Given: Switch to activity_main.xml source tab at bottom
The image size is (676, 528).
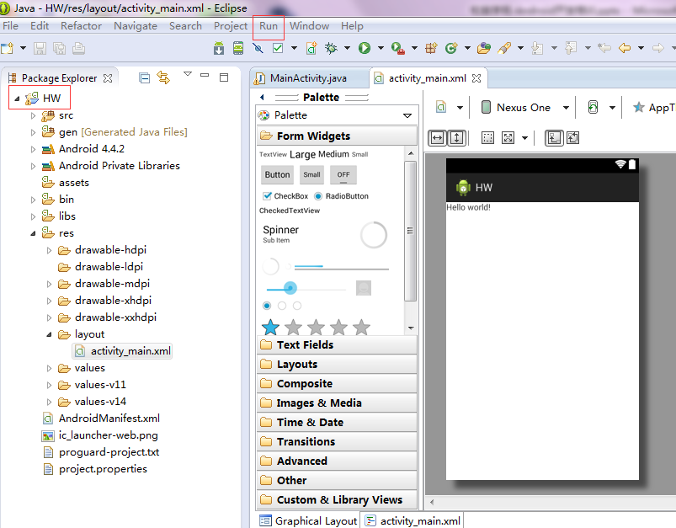Looking at the screenshot, I should point(414,520).
